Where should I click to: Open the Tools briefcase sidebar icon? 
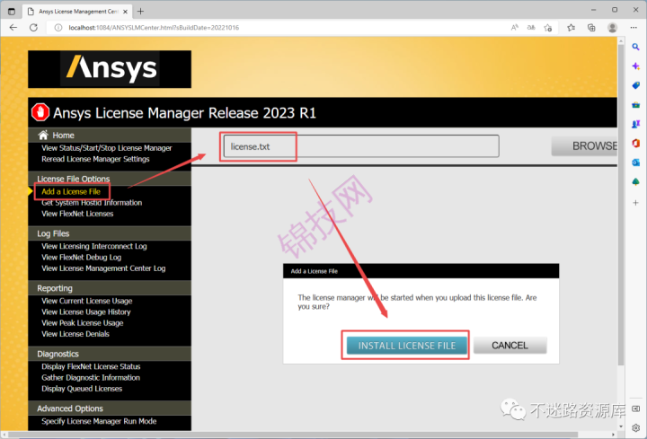tap(636, 105)
